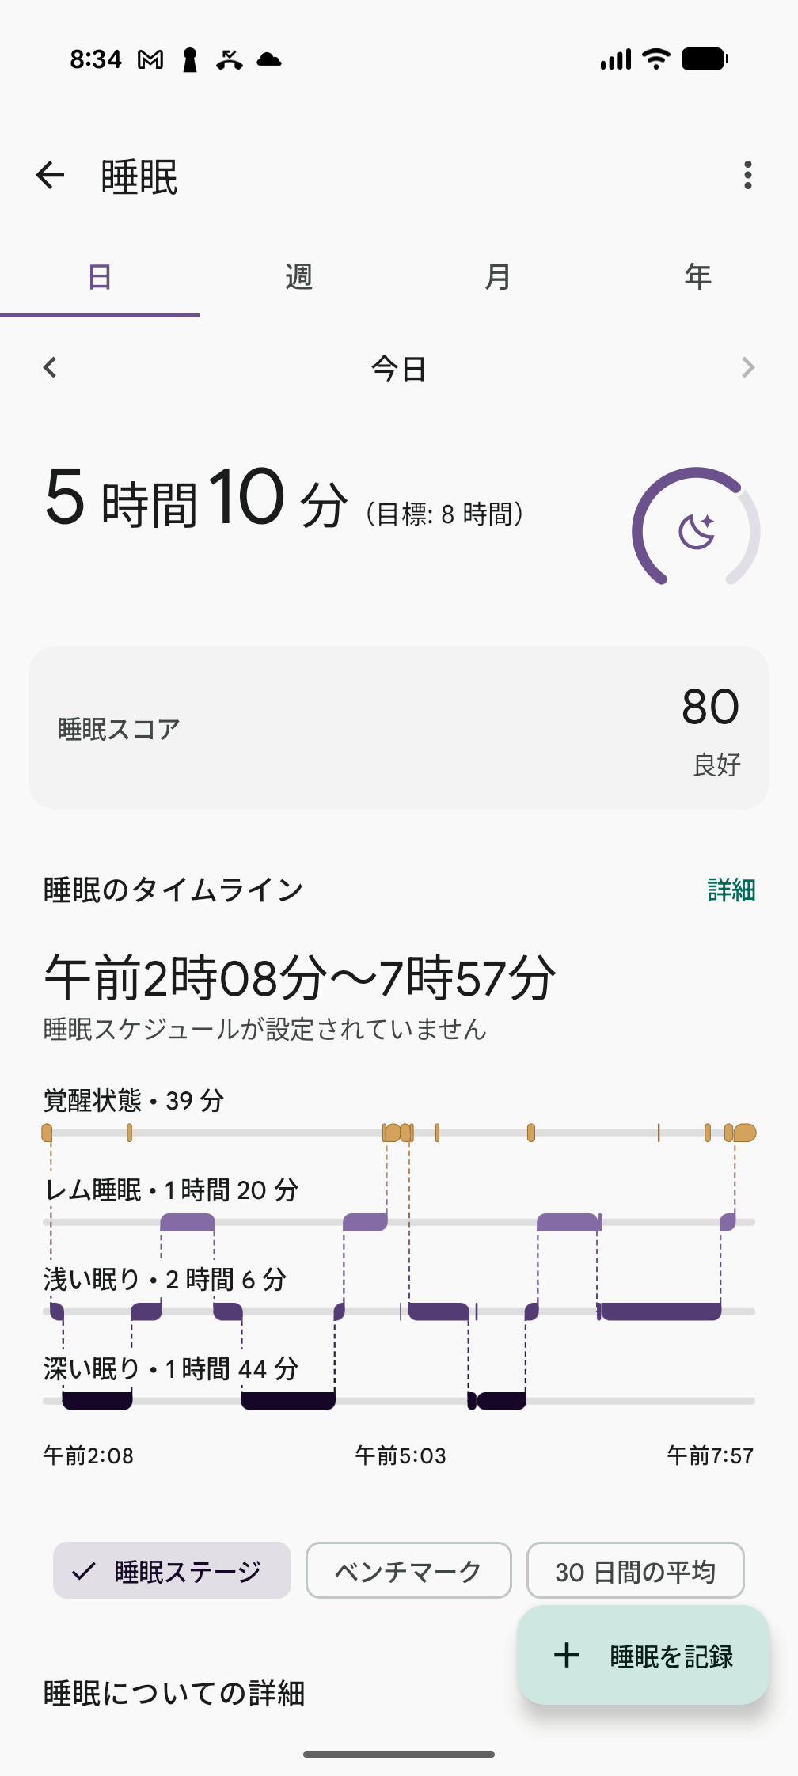Open the 今日 date selector
Image resolution: width=798 pixels, height=1776 pixels.
coord(399,369)
